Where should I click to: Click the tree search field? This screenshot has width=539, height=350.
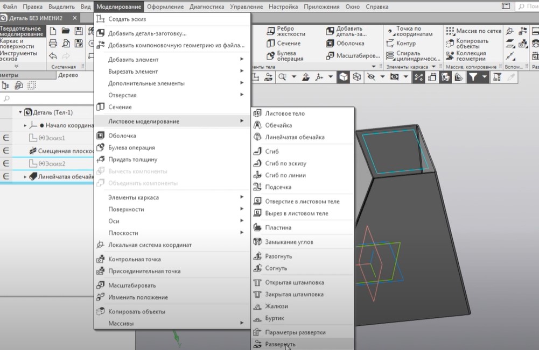coord(47,99)
